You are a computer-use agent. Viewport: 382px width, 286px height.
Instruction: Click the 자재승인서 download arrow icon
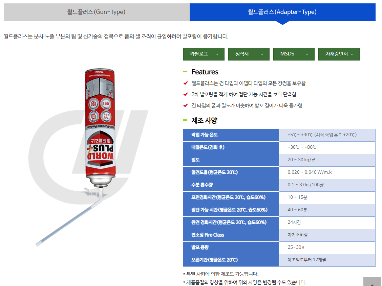coord(352,54)
